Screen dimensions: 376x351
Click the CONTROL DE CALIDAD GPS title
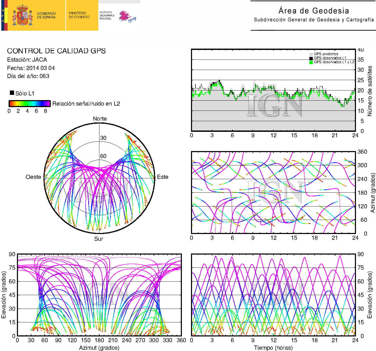[56, 51]
